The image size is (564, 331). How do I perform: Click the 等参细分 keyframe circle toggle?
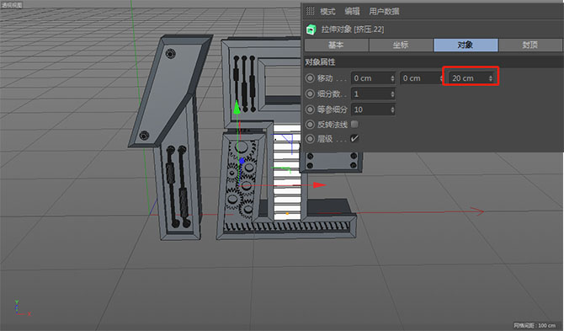310,109
